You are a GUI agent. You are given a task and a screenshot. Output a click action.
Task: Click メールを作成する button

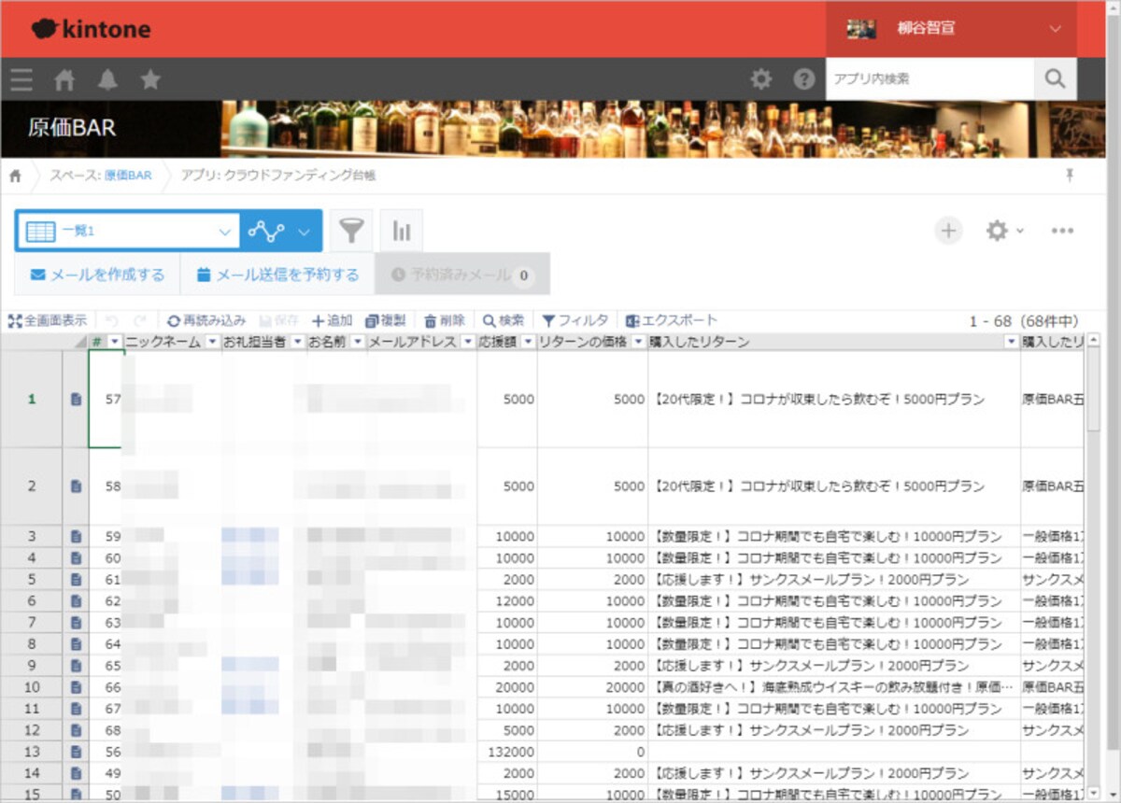click(x=98, y=275)
